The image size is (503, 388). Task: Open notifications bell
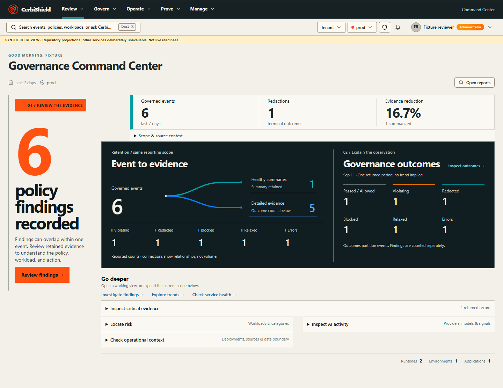pos(398,27)
